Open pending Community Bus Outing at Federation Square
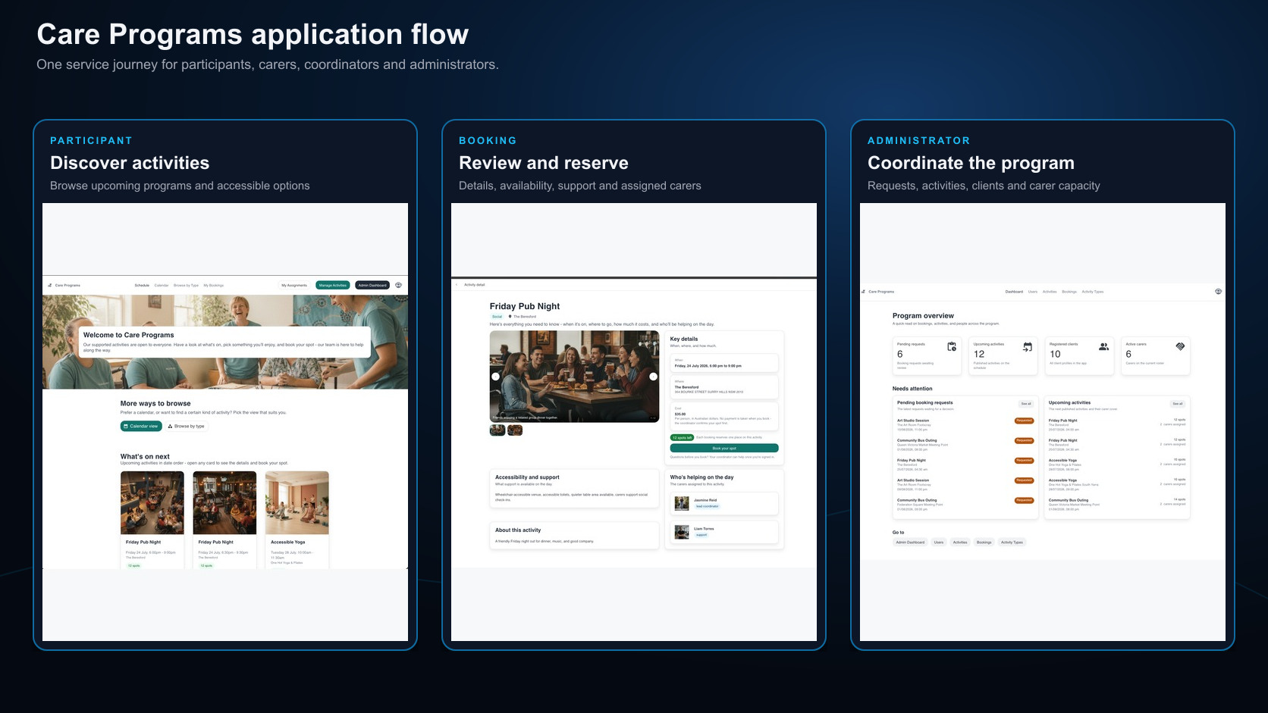The image size is (1268, 713). click(965, 505)
